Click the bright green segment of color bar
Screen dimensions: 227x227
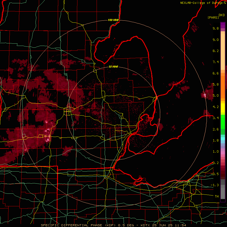click(x=223, y=122)
